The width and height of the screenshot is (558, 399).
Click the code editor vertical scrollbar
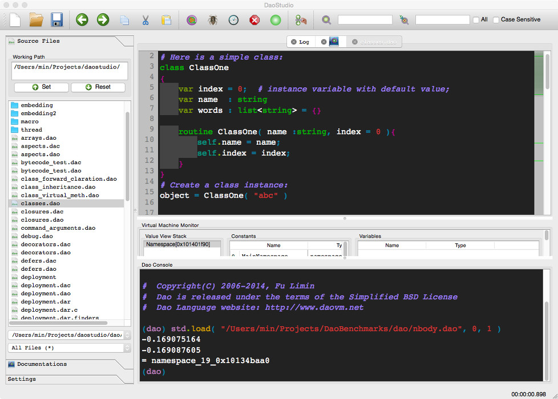[548, 71]
